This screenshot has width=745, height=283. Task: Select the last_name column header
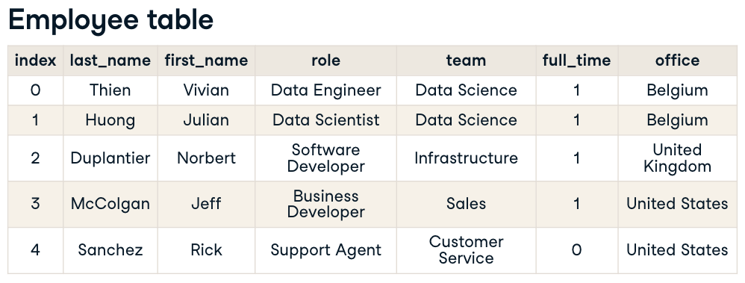[x=110, y=60]
